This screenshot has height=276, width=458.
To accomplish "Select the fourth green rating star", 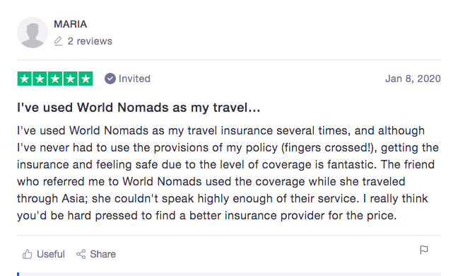I will 70,79.
